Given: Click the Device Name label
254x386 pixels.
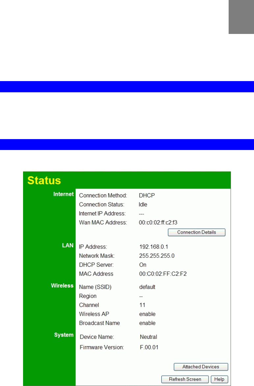Looking at the screenshot, I should tap(97, 337).
